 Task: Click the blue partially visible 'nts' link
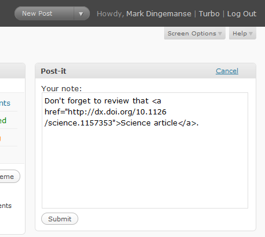5,103
